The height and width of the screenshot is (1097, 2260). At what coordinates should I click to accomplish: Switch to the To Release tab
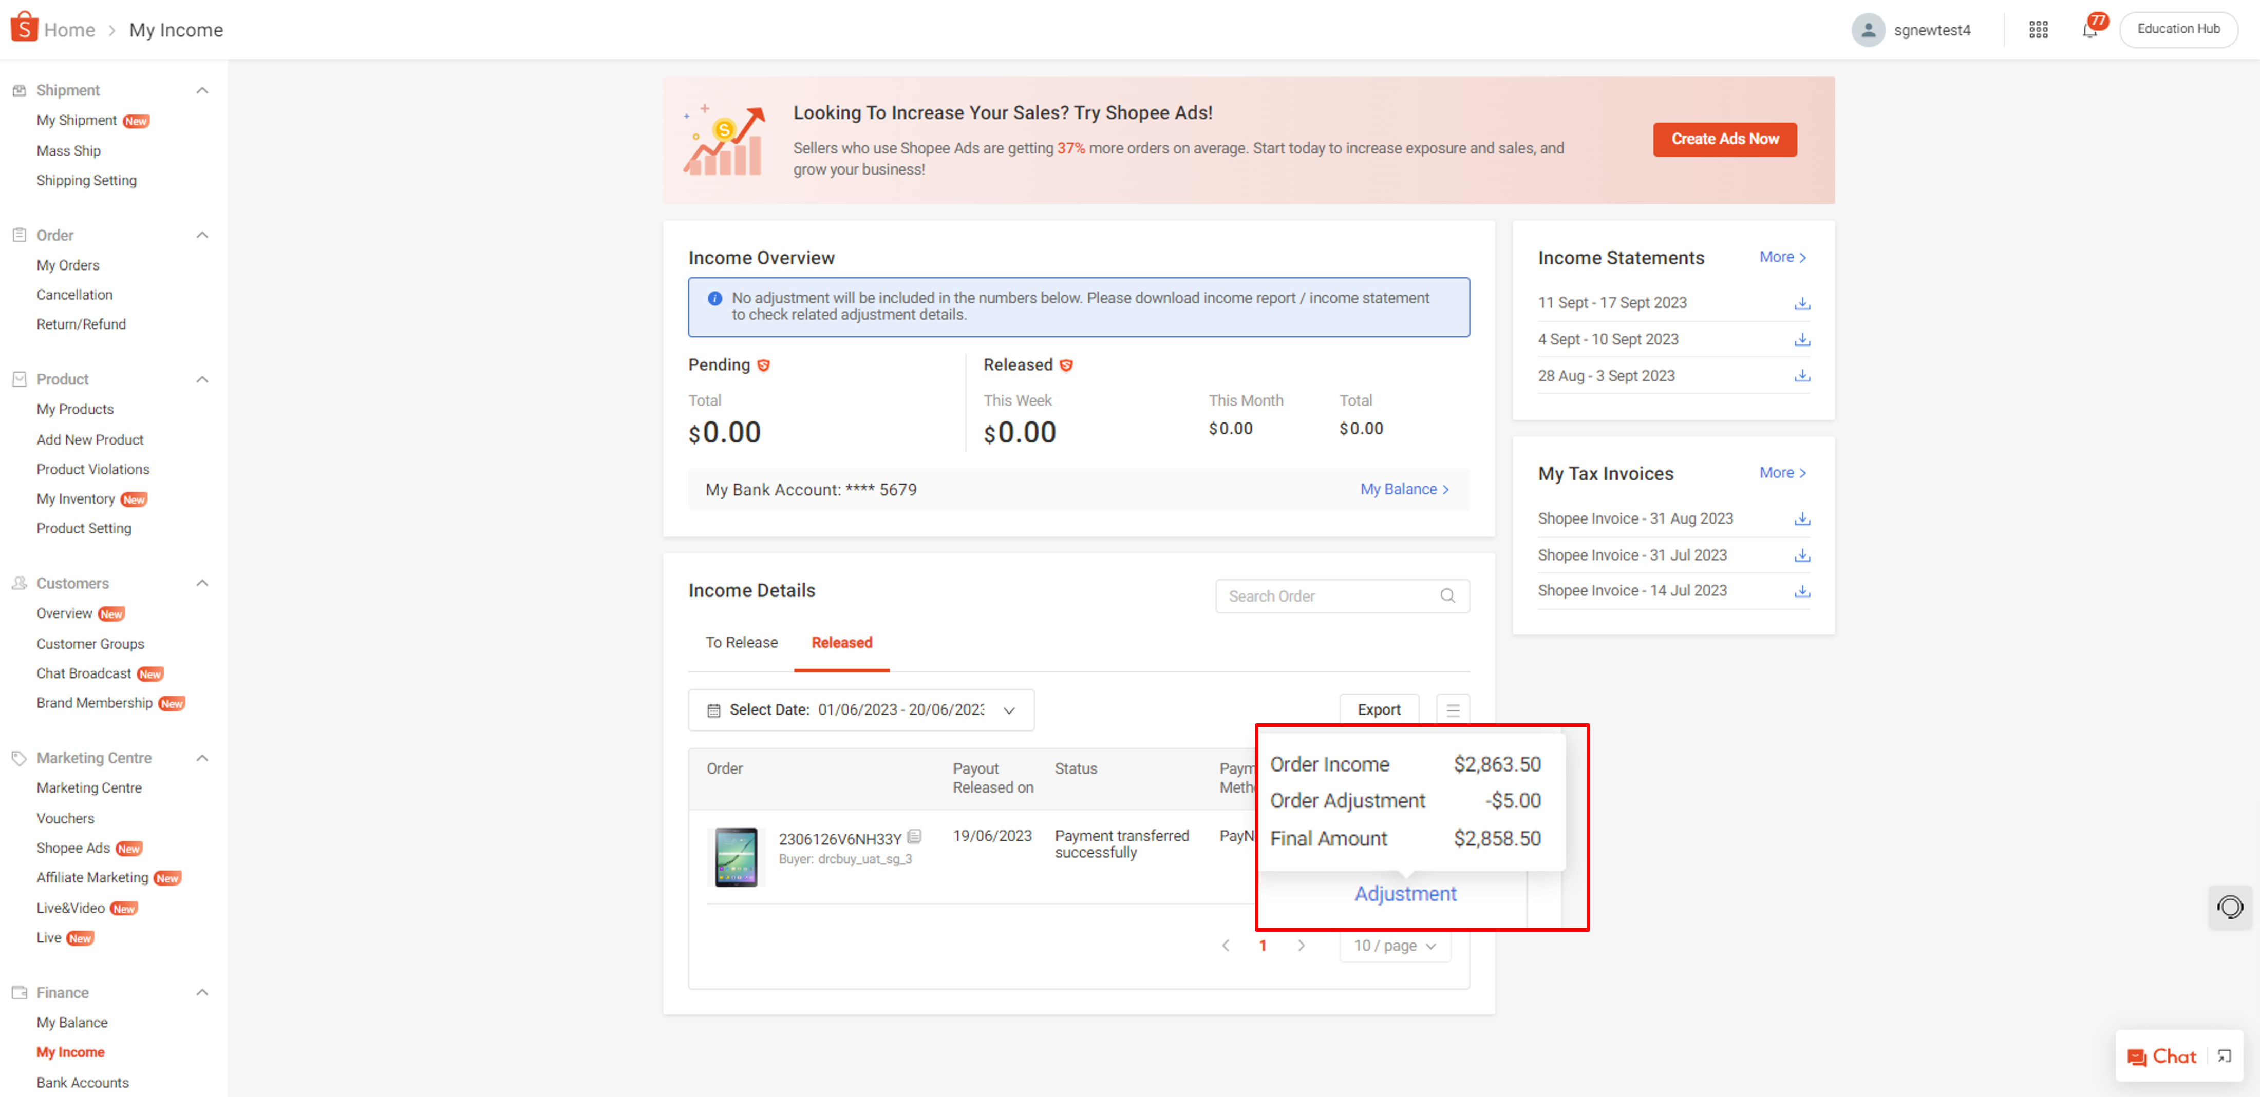click(741, 642)
